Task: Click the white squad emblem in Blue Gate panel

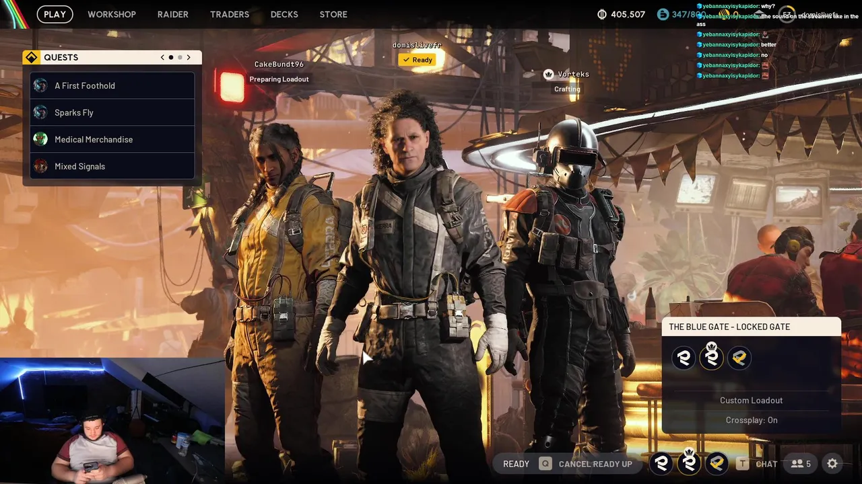Action: pos(684,358)
